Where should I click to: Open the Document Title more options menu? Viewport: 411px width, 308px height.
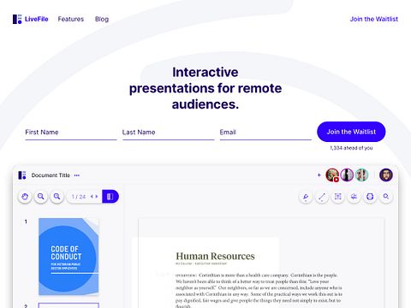77,175
